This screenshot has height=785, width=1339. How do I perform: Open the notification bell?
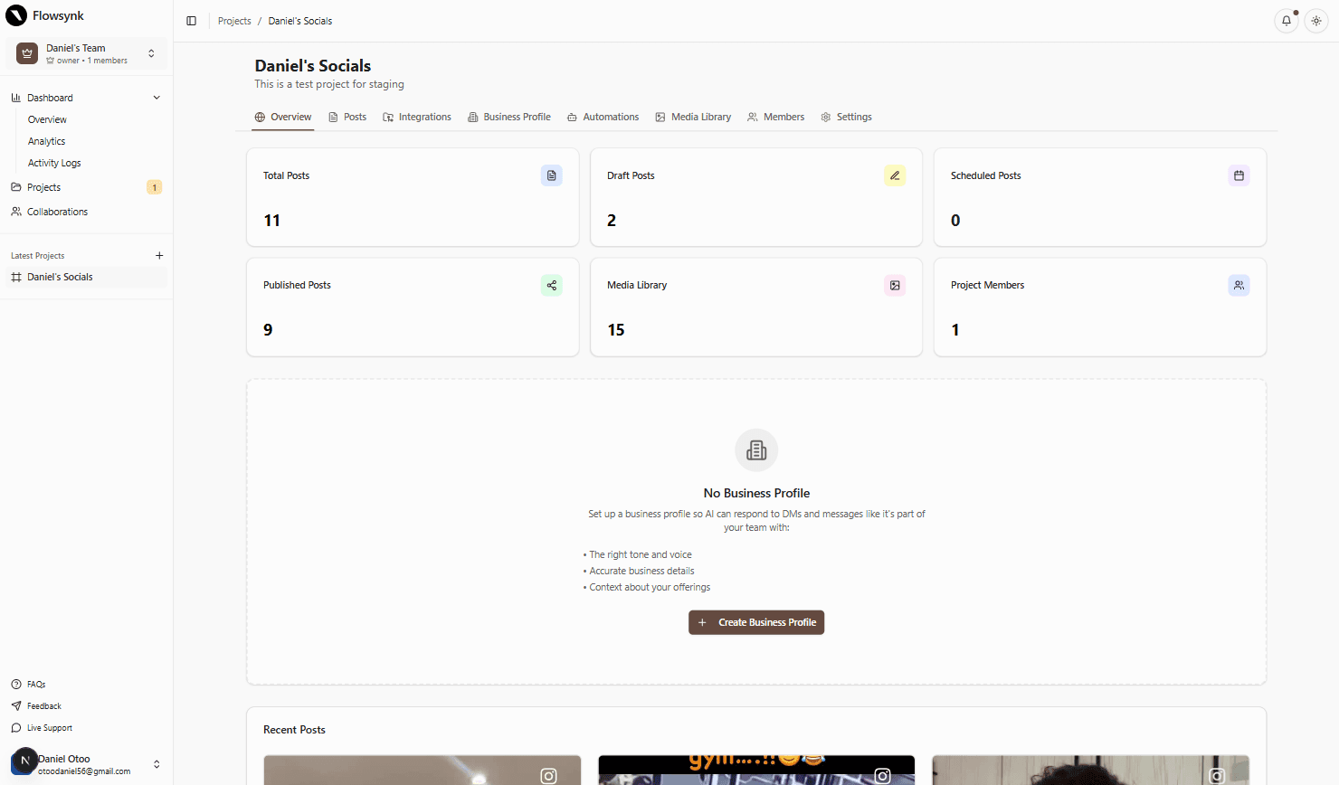point(1287,20)
